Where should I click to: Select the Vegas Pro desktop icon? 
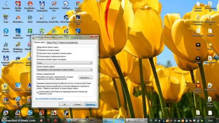coord(78,20)
